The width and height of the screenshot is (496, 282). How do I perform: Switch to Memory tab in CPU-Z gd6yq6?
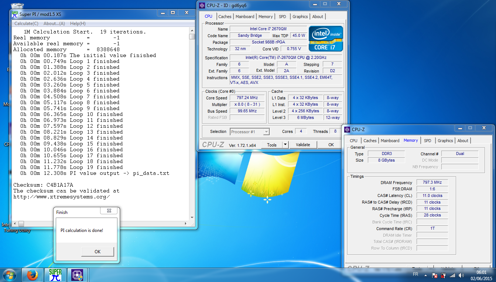click(266, 17)
